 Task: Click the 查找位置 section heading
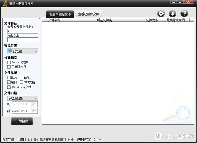coord(10,46)
